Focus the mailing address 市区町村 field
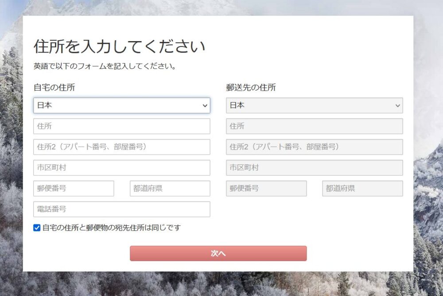The height and width of the screenshot is (296, 443). tap(314, 168)
